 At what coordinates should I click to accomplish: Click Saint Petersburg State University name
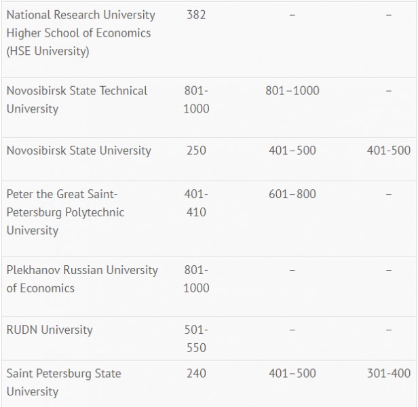coord(64,383)
